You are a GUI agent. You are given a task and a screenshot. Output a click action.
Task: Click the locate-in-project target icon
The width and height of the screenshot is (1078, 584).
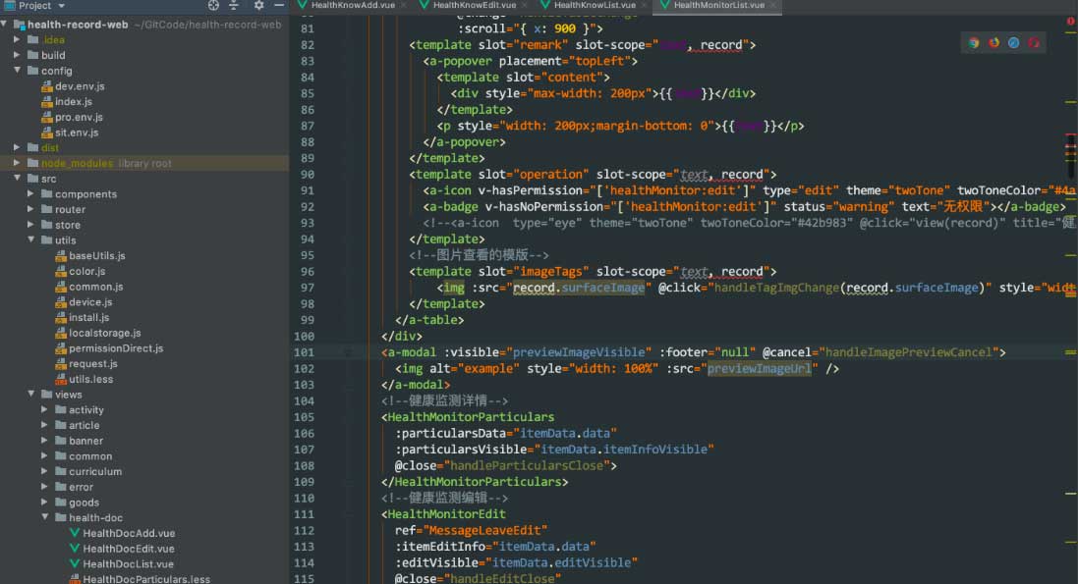(x=213, y=6)
